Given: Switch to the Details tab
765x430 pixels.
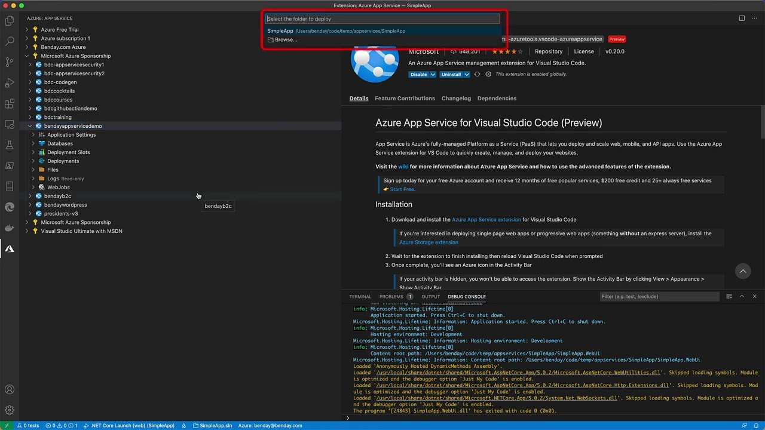Looking at the screenshot, I should [x=359, y=99].
